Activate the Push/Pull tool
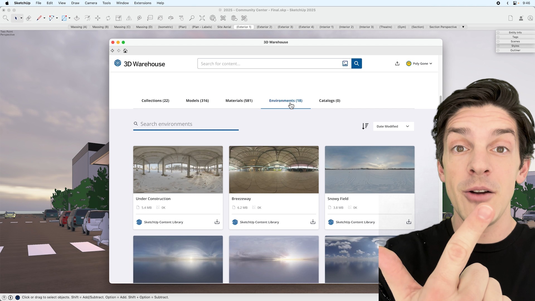535x301 pixels. pyautogui.click(x=77, y=18)
